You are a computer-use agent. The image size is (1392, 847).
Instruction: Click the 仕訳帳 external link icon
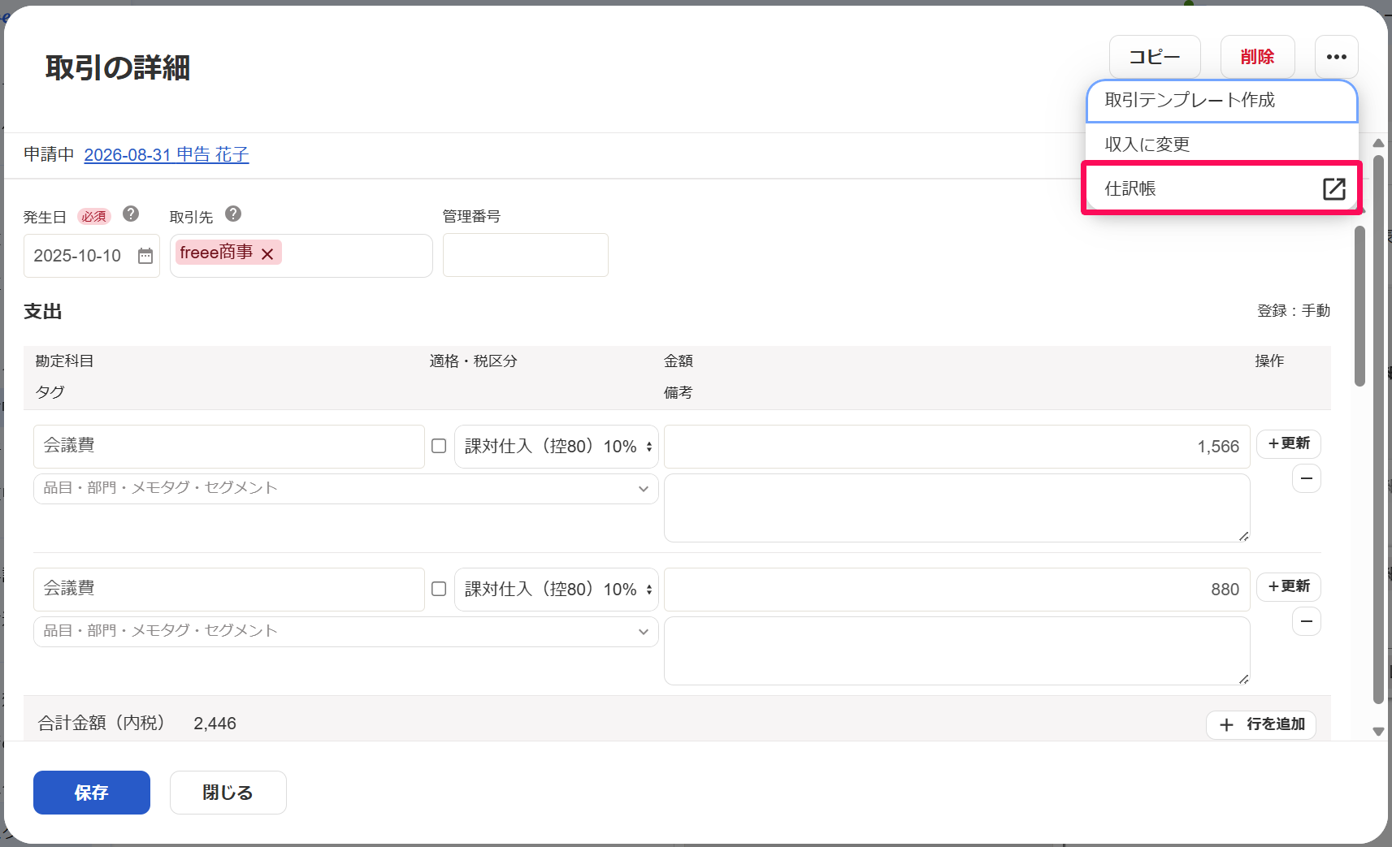(1333, 188)
